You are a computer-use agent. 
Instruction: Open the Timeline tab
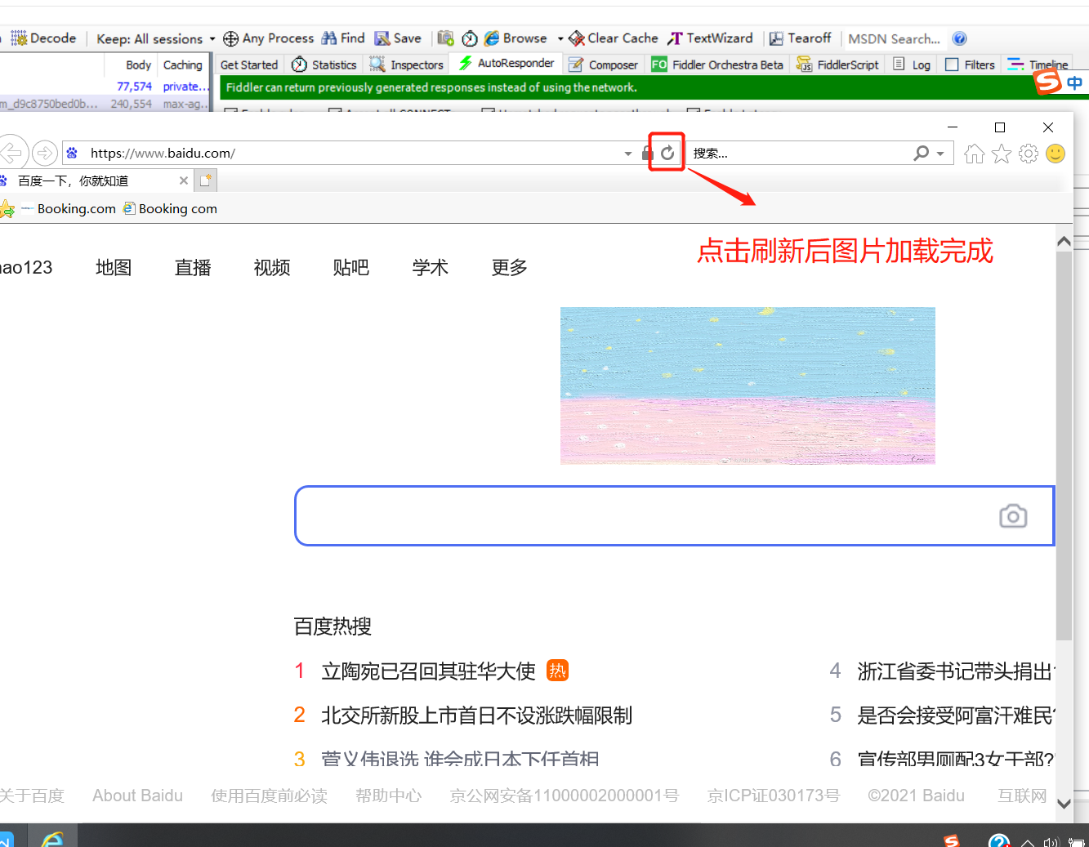click(x=1038, y=65)
